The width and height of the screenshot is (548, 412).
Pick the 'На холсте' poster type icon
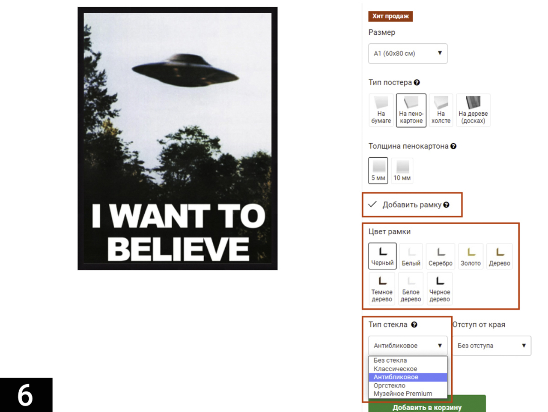pos(441,110)
